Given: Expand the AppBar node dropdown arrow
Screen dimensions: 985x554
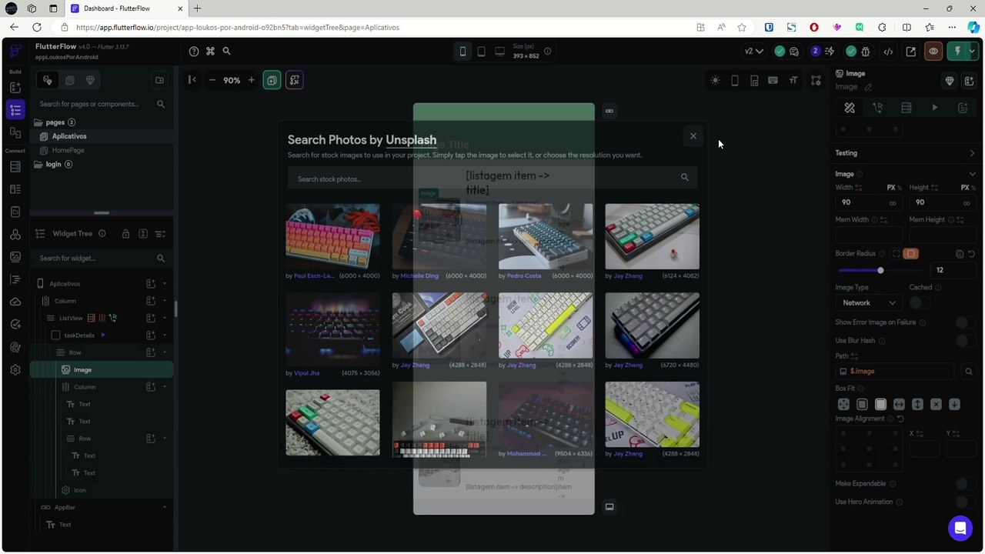Looking at the screenshot, I should [164, 507].
